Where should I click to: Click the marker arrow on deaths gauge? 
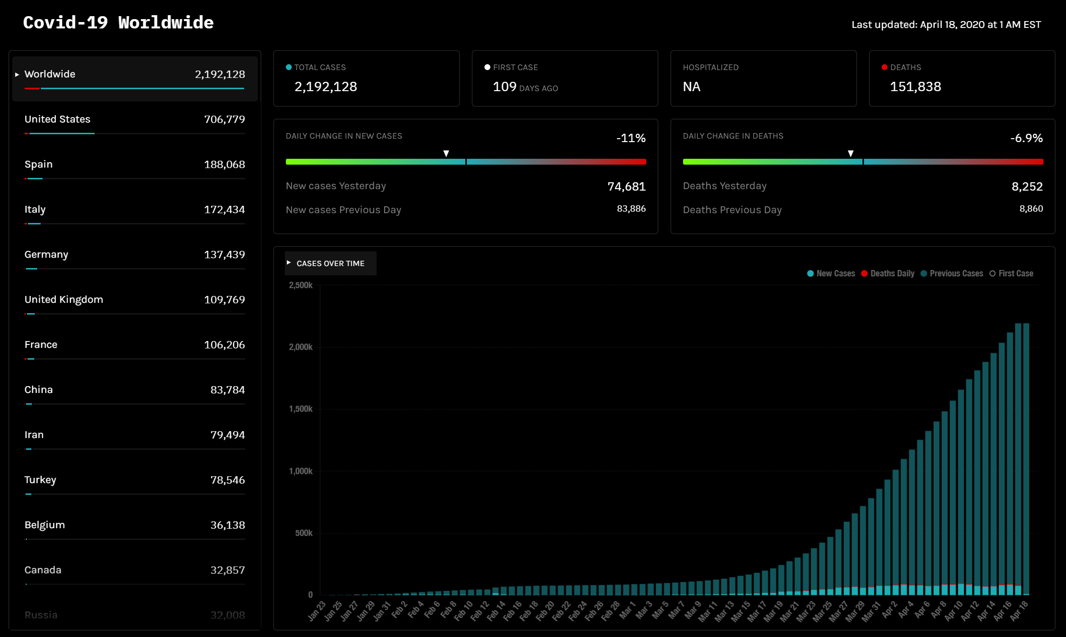[x=851, y=153]
